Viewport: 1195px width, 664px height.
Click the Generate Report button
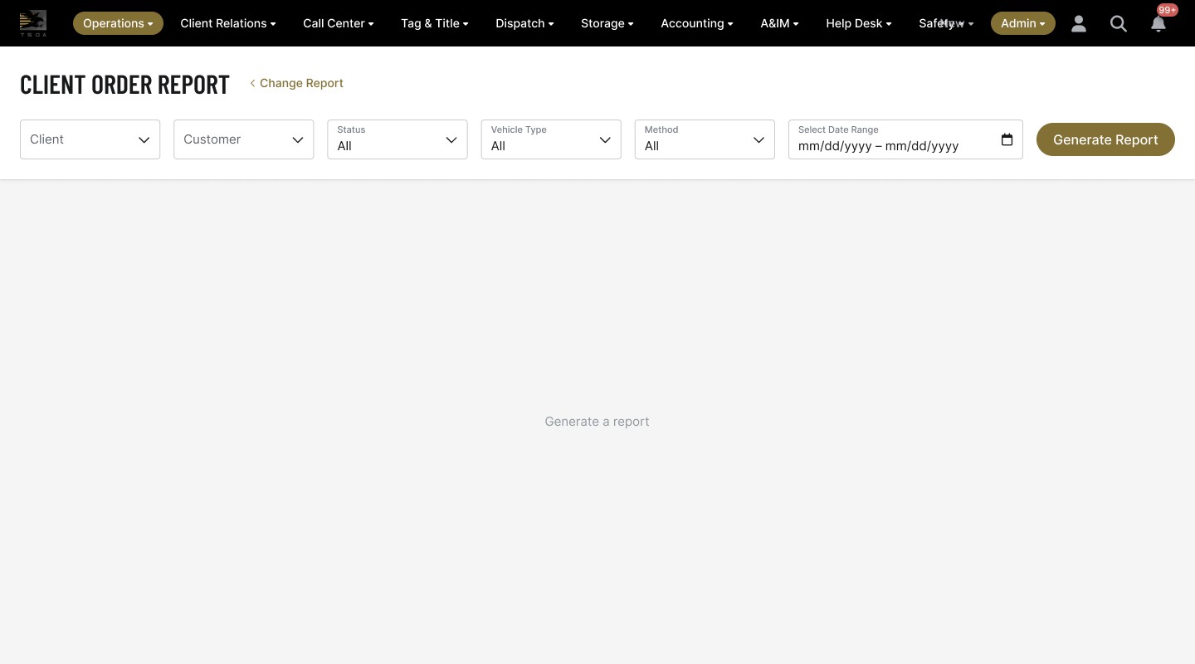tap(1105, 139)
